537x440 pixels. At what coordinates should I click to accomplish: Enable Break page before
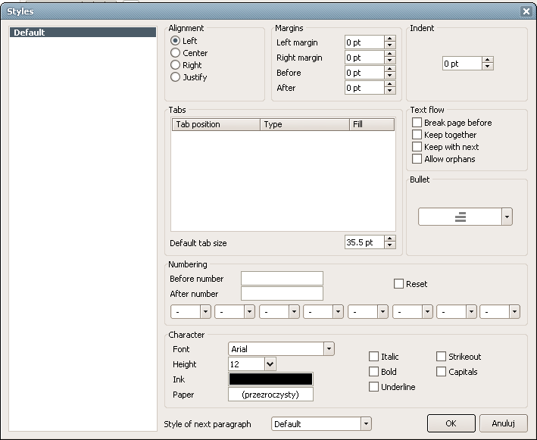[x=417, y=123]
